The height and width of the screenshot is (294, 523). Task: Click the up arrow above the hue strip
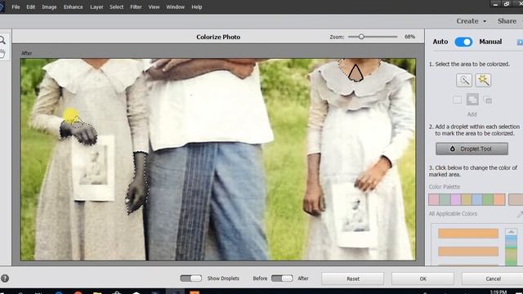click(x=511, y=232)
